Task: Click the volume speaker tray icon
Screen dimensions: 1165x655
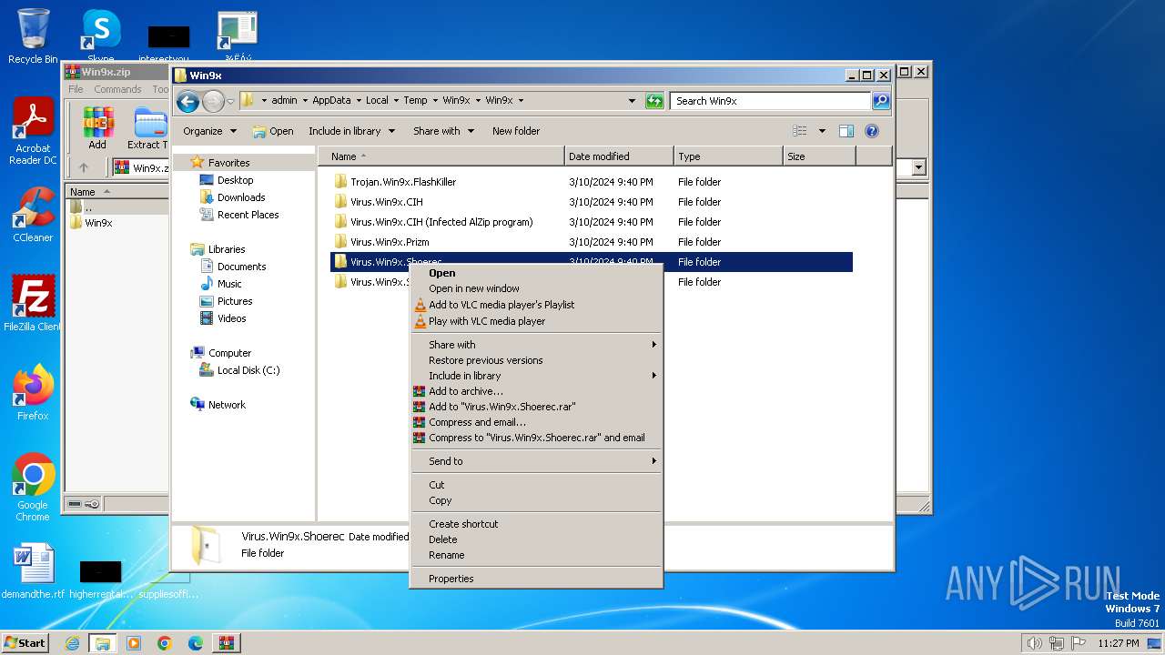Action: tap(1034, 643)
